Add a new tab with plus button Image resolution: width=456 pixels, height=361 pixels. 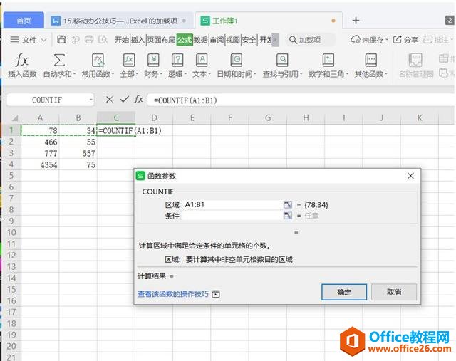pyautogui.click(x=356, y=21)
